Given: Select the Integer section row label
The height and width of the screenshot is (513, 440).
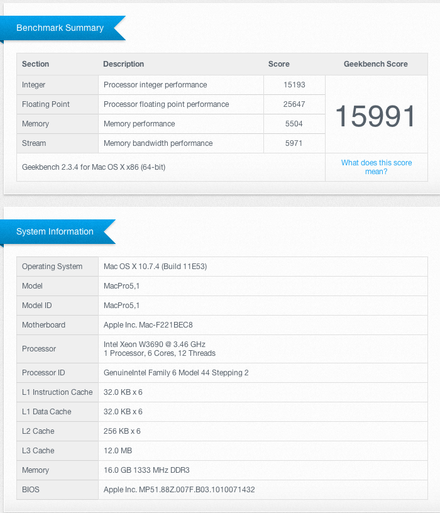Looking at the screenshot, I should (x=33, y=85).
